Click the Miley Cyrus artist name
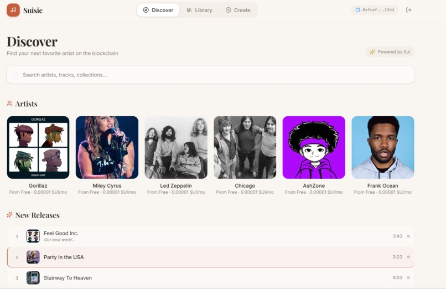 [x=107, y=185]
